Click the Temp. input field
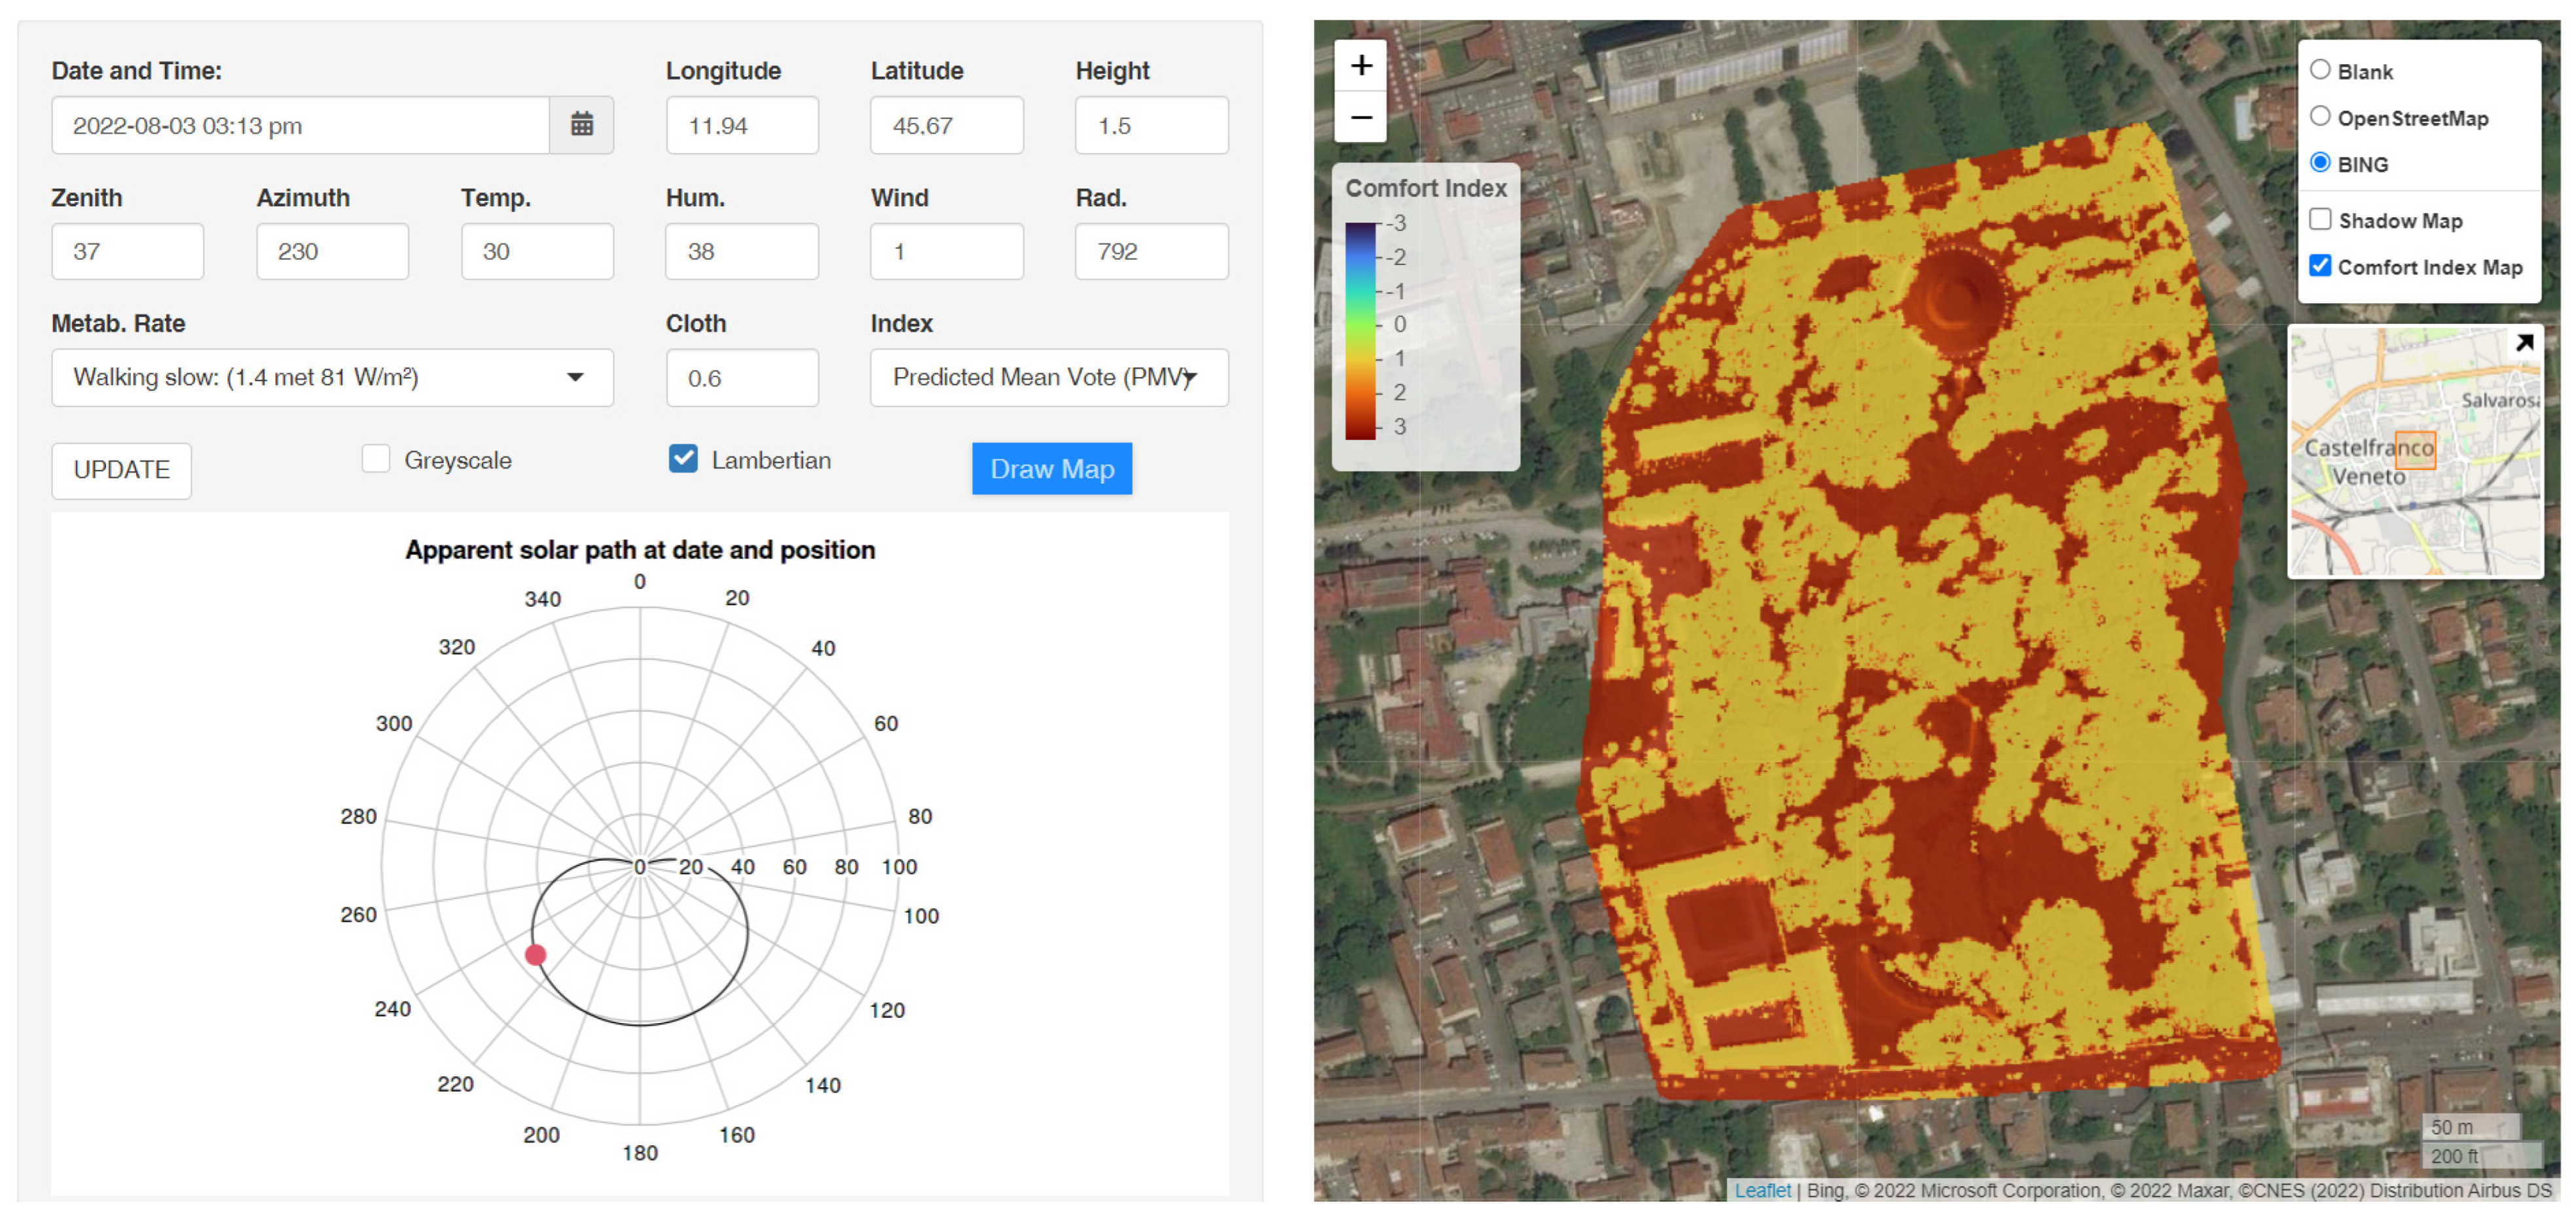This screenshot has width=2576, height=1217. click(537, 251)
